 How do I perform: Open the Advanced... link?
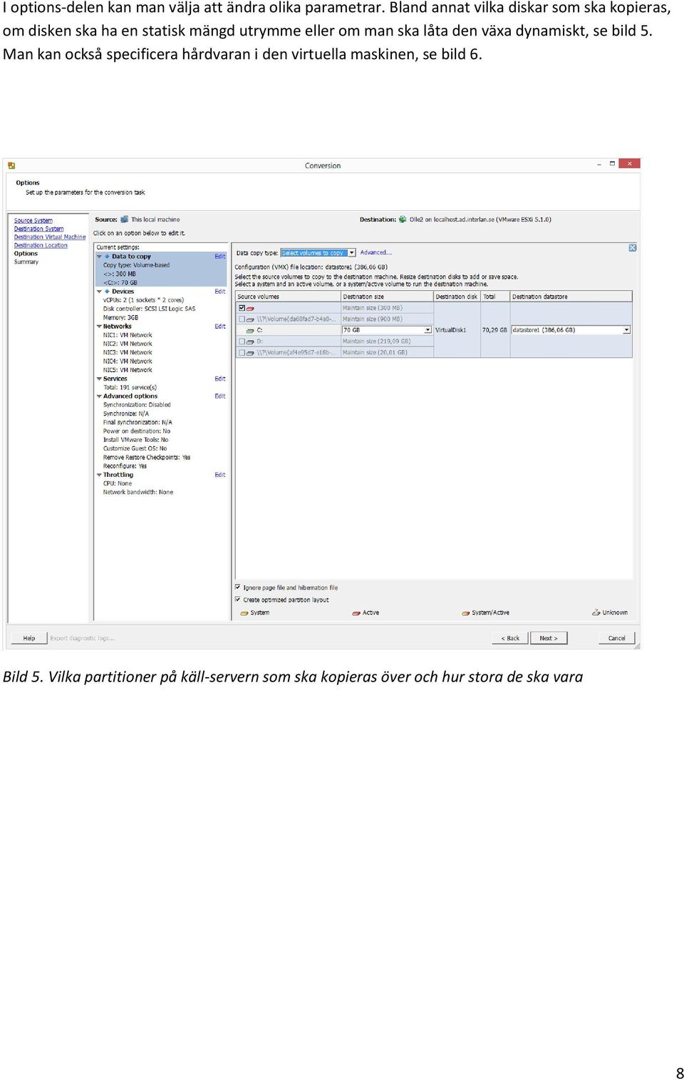(x=375, y=252)
